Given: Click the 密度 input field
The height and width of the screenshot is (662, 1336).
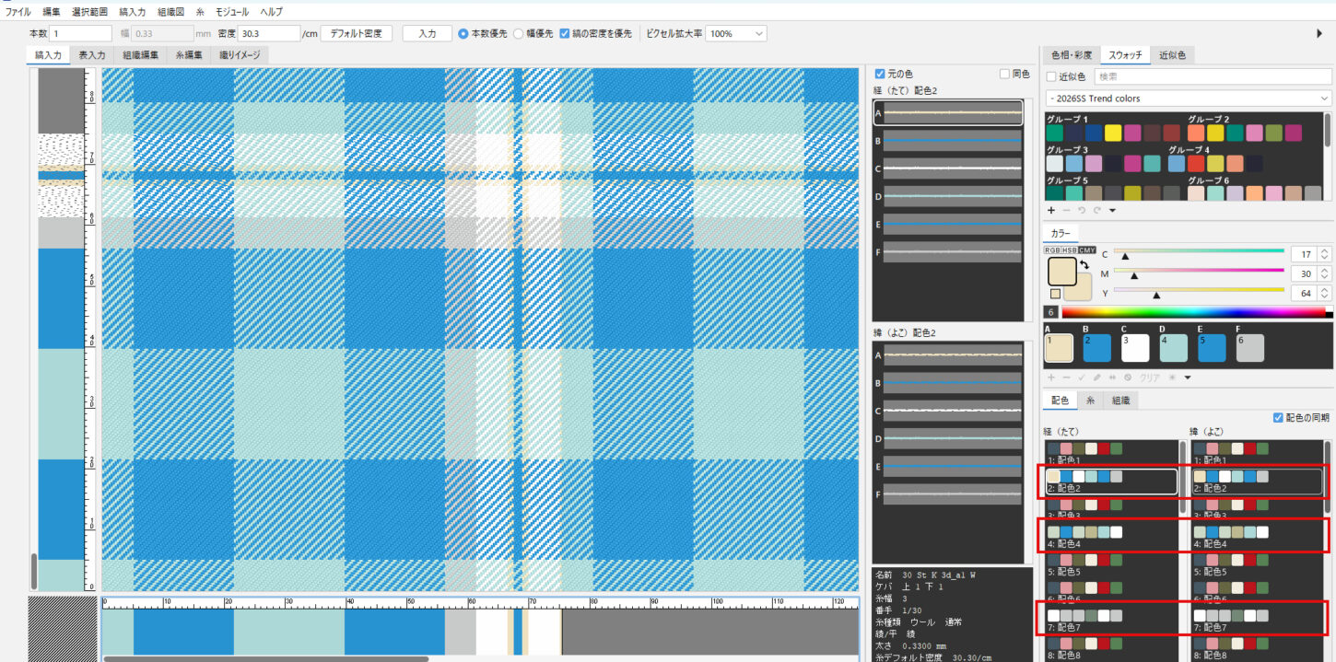Looking at the screenshot, I should [269, 33].
